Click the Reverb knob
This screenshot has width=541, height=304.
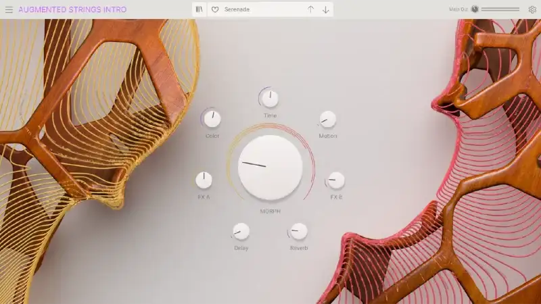(298, 231)
